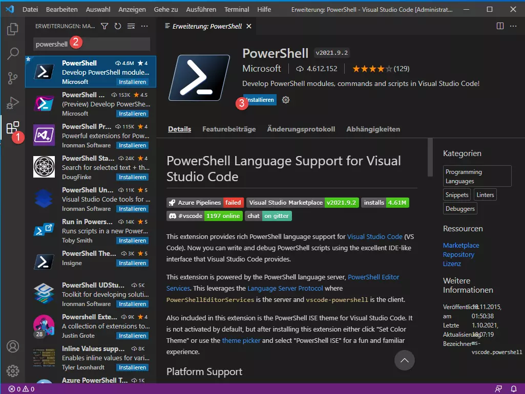Open the Run and Debug view
525x394 pixels.
12,103
